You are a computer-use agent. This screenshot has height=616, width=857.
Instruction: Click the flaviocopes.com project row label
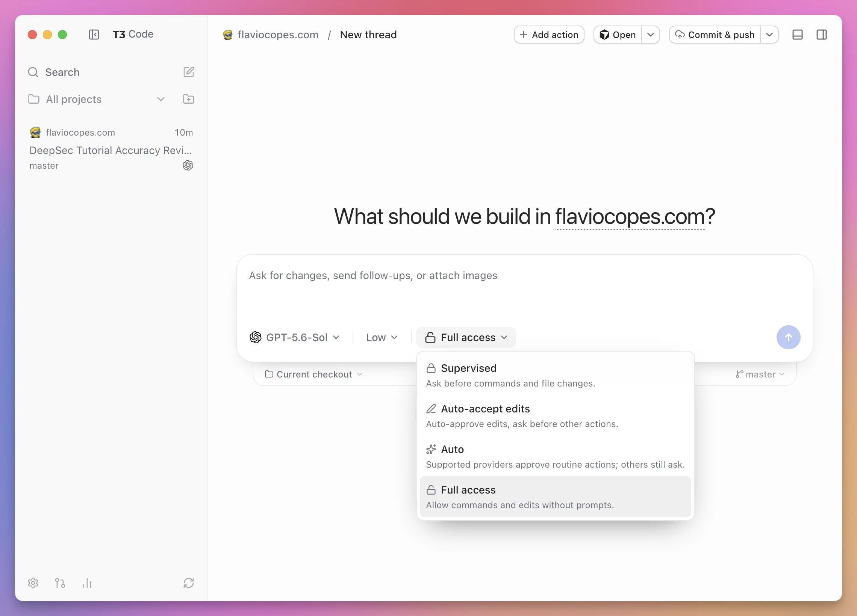click(x=80, y=133)
